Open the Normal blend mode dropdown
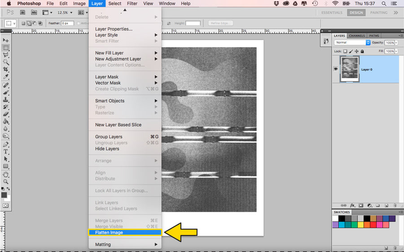This screenshot has width=404, height=252. pyautogui.click(x=352, y=43)
